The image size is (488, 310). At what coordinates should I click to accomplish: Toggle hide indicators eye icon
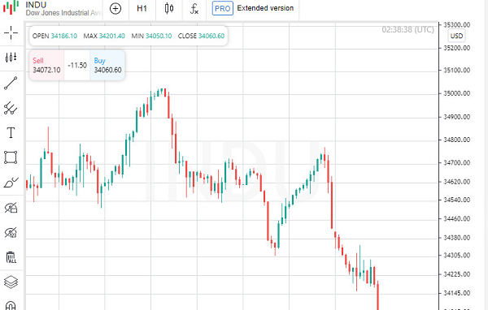[11, 232]
